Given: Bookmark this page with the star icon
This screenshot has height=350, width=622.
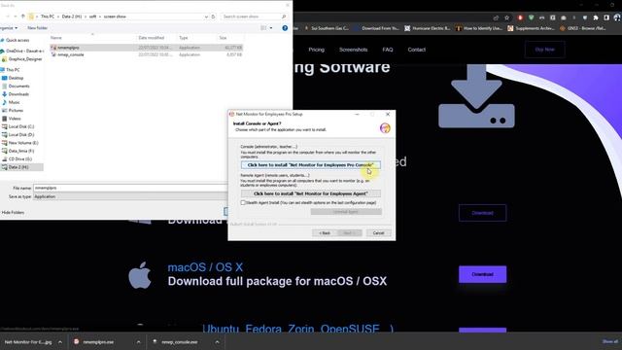Looking at the screenshot, I should pos(506,17).
